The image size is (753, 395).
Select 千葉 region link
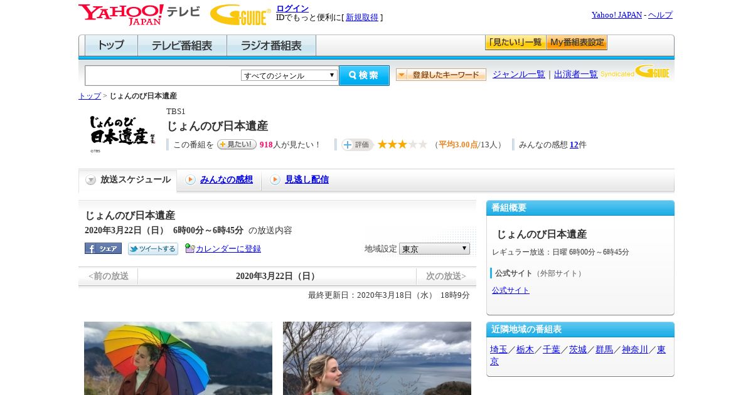pyautogui.click(x=551, y=349)
